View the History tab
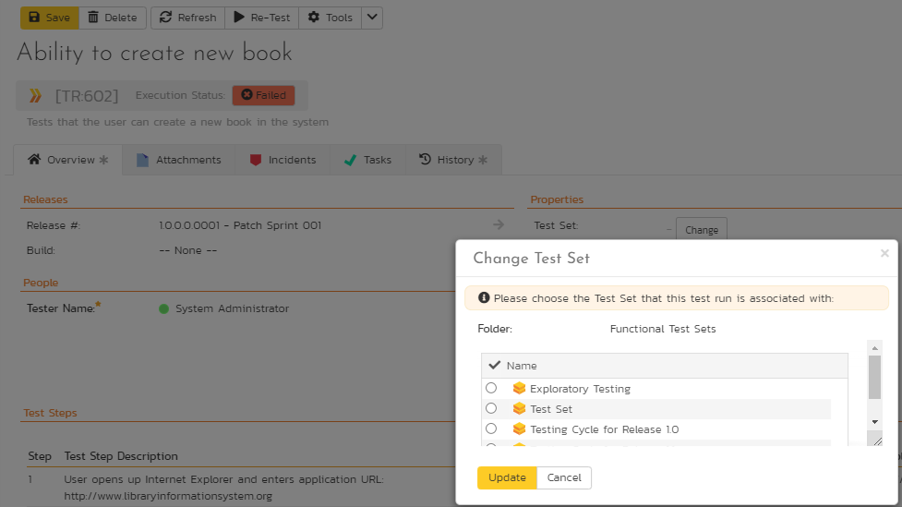 446,160
